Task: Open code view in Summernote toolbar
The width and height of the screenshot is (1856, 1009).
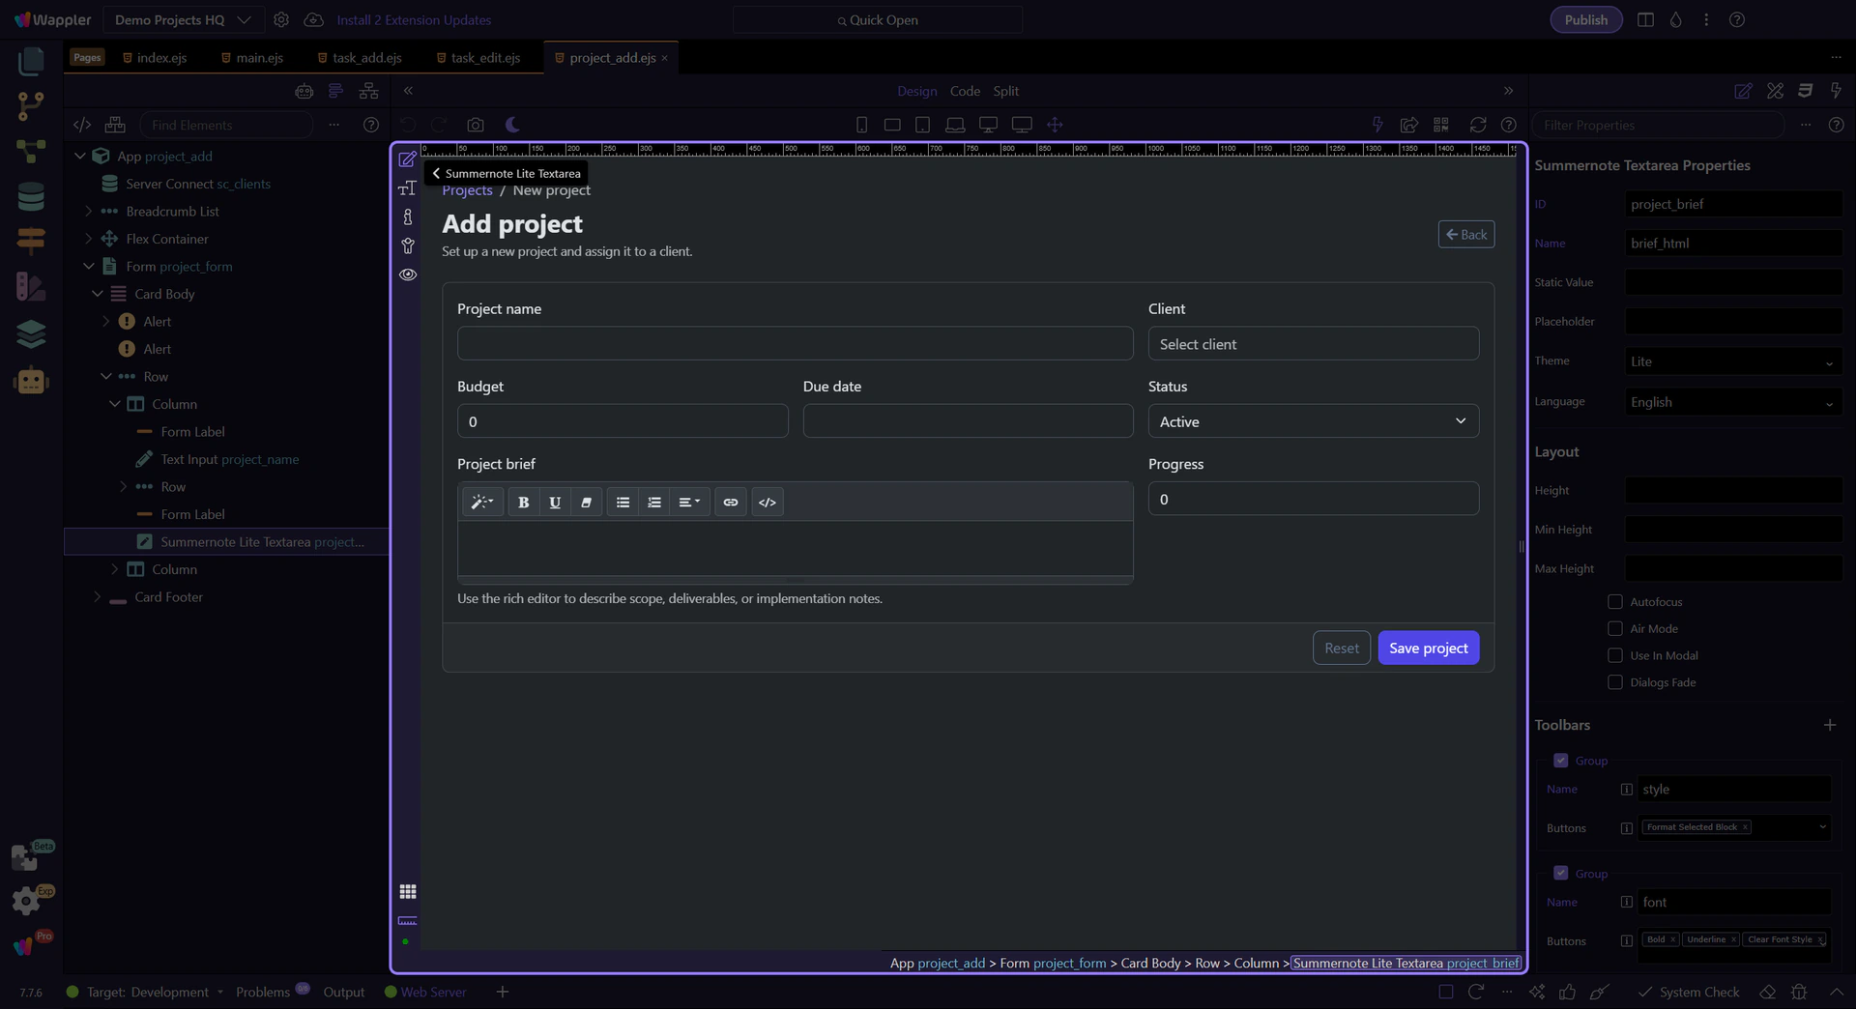Action: click(768, 503)
